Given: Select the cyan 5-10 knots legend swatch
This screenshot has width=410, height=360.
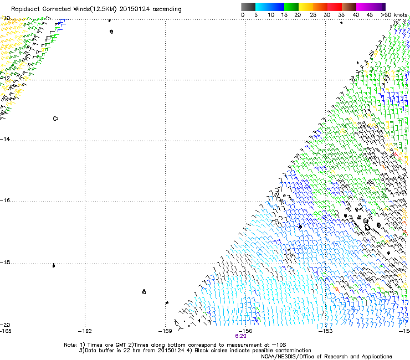Looking at the screenshot, I should point(263,7).
